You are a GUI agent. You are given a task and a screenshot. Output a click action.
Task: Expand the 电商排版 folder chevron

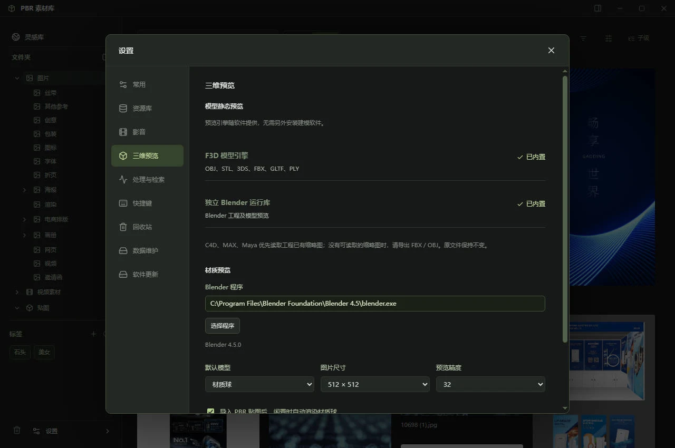(x=24, y=219)
